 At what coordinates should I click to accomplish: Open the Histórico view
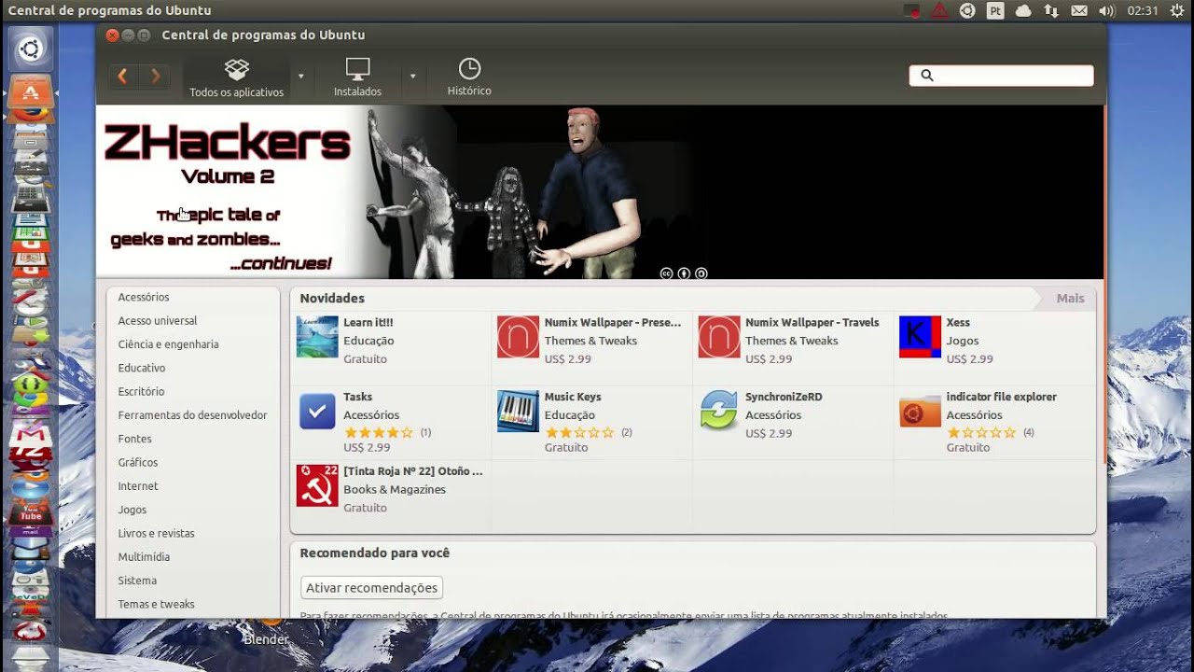pyautogui.click(x=469, y=78)
